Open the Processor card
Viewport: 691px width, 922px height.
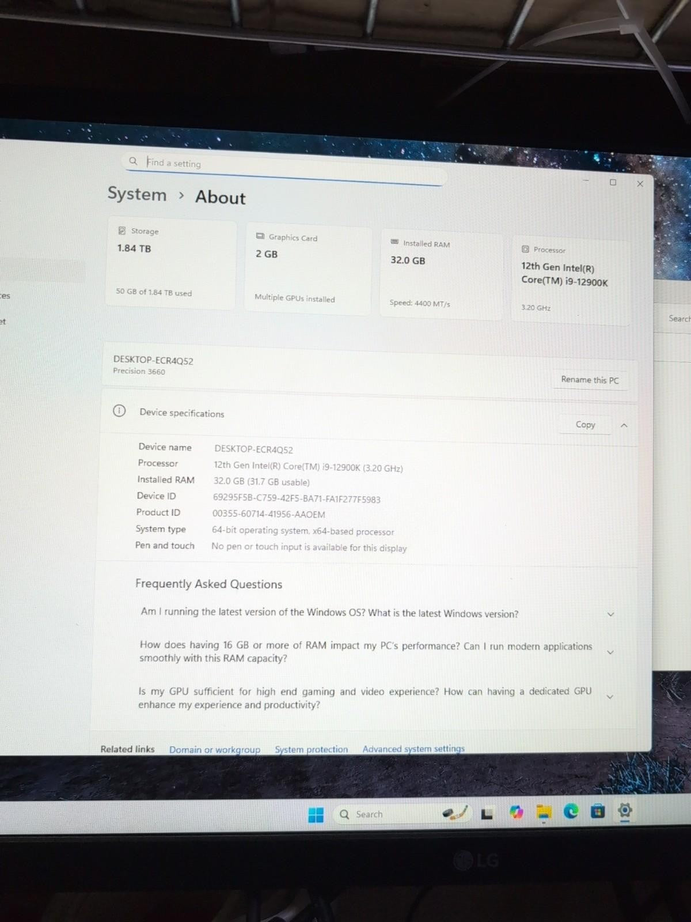571,282
